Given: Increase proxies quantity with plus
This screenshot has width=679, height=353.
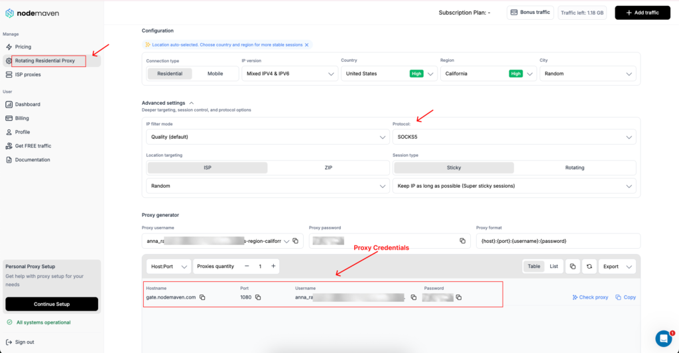Looking at the screenshot, I should [273, 266].
